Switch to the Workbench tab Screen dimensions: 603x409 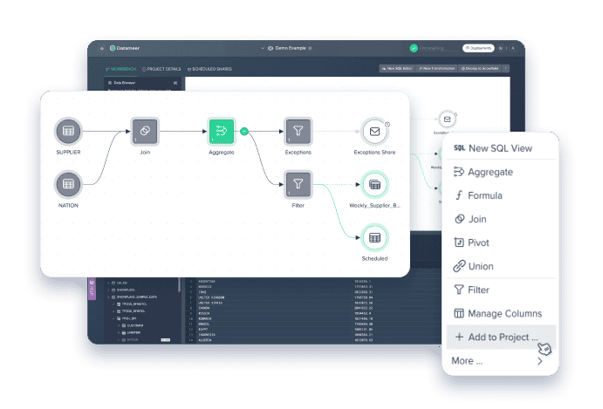[x=120, y=69]
